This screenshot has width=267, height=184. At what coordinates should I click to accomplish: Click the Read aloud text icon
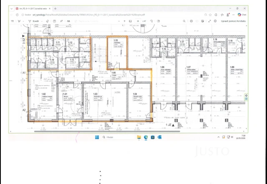tap(61, 21)
